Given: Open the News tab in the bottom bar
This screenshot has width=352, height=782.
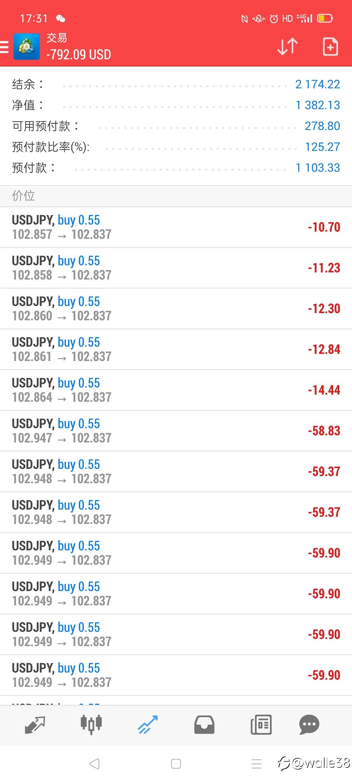Looking at the screenshot, I should (261, 725).
